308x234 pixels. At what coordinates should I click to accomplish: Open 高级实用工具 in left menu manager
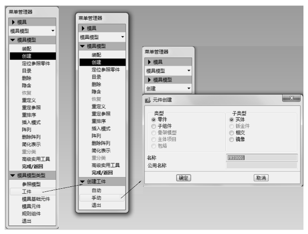click(x=36, y=159)
